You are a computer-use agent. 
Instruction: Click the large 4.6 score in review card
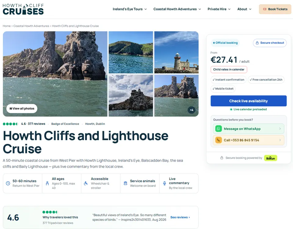[x=13, y=218]
